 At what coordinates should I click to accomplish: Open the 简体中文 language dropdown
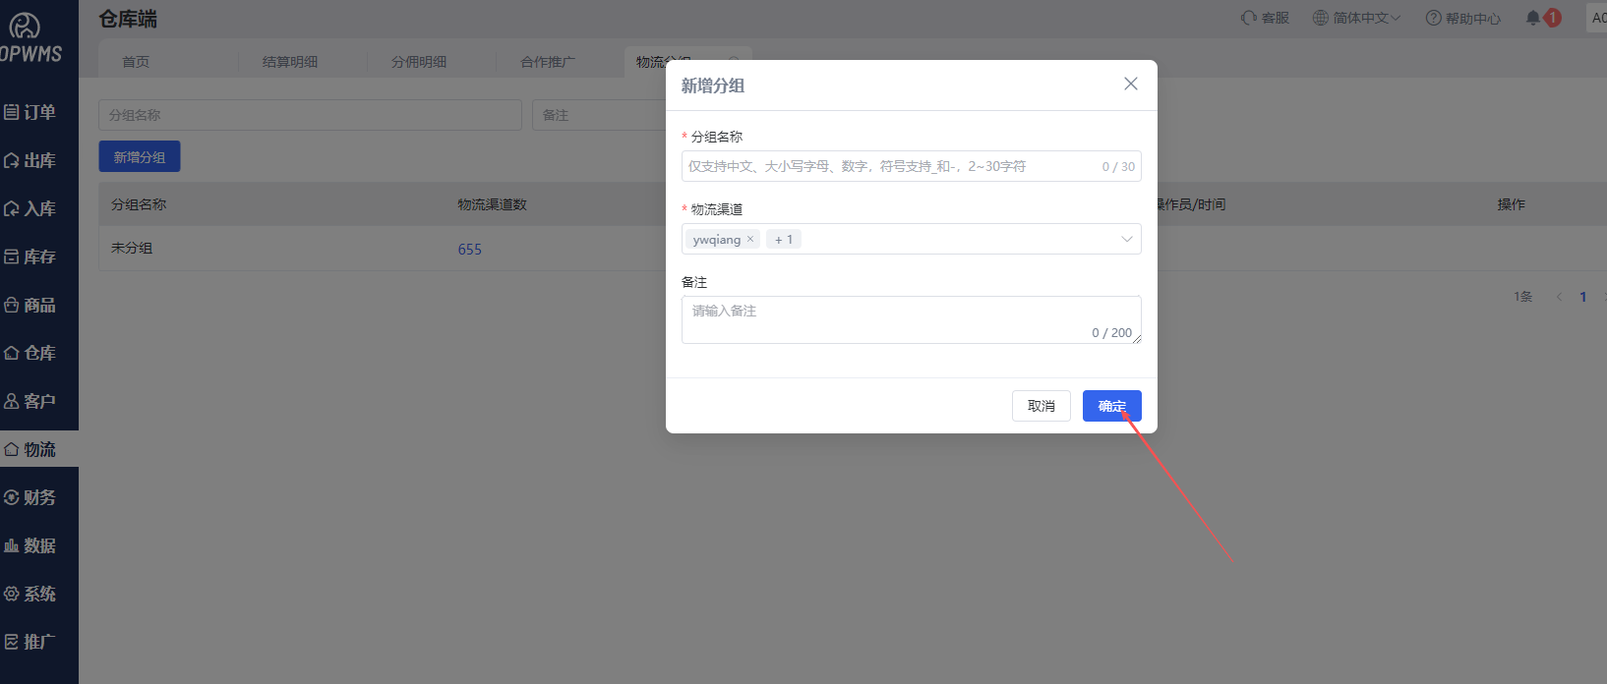coord(1356,18)
